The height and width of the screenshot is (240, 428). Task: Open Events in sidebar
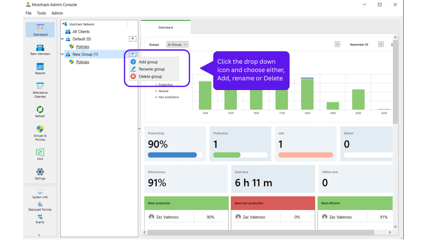40,219
